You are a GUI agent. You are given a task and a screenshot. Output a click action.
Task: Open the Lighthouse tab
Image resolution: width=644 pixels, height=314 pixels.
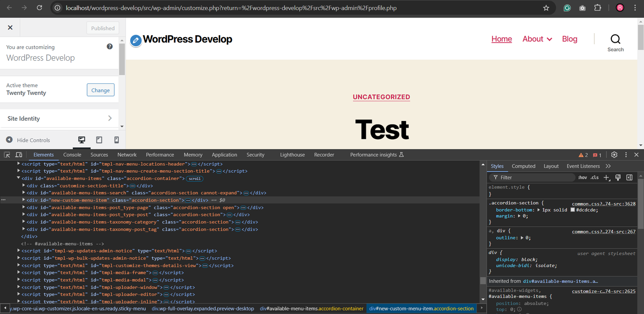pyautogui.click(x=292, y=155)
